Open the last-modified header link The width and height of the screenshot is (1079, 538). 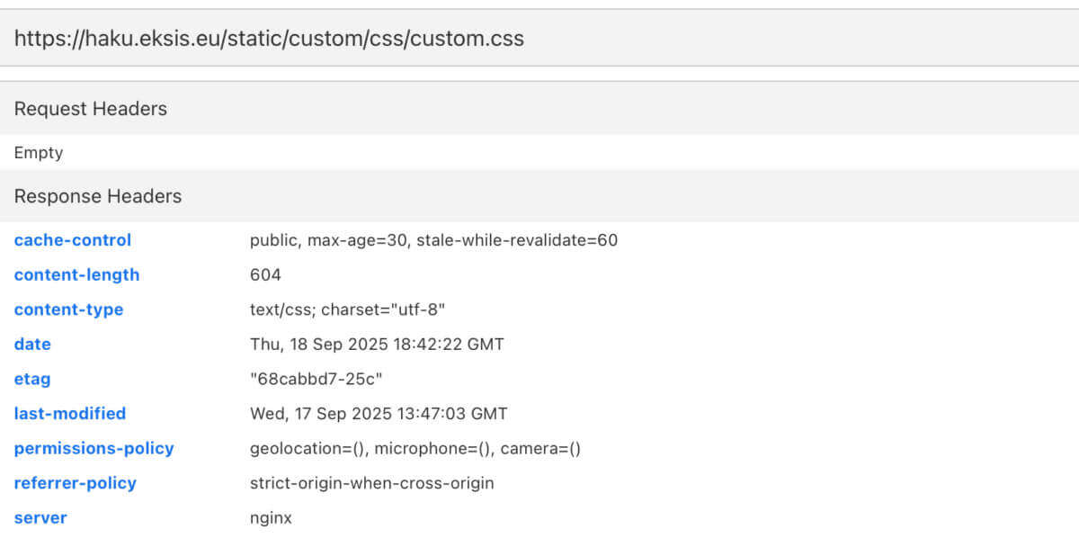point(70,413)
